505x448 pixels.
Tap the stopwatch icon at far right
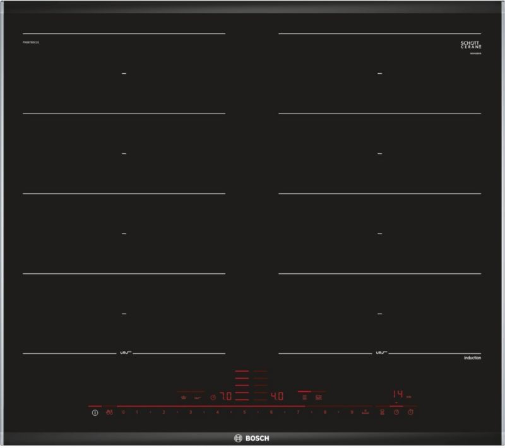click(x=410, y=412)
